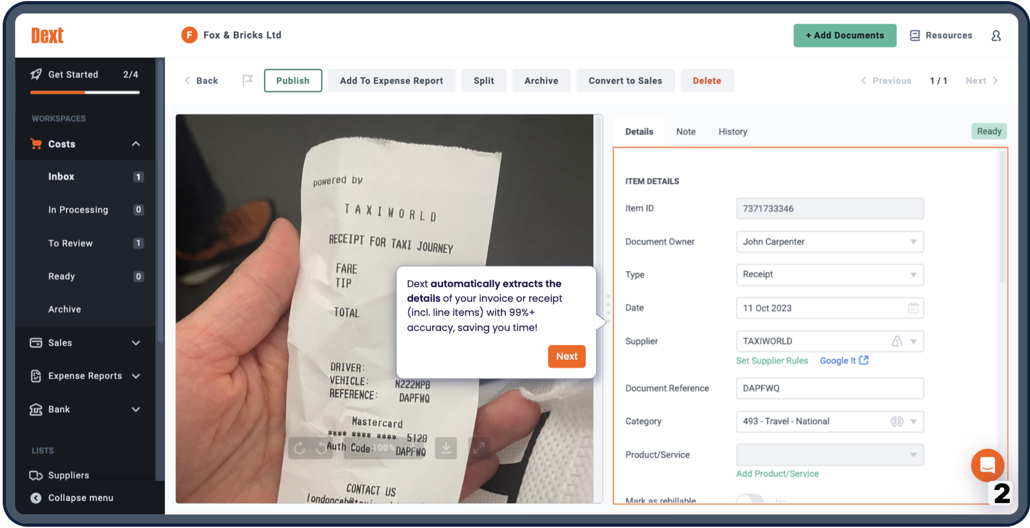Expand the Type field dropdown
The height and width of the screenshot is (528, 1030).
pos(914,274)
